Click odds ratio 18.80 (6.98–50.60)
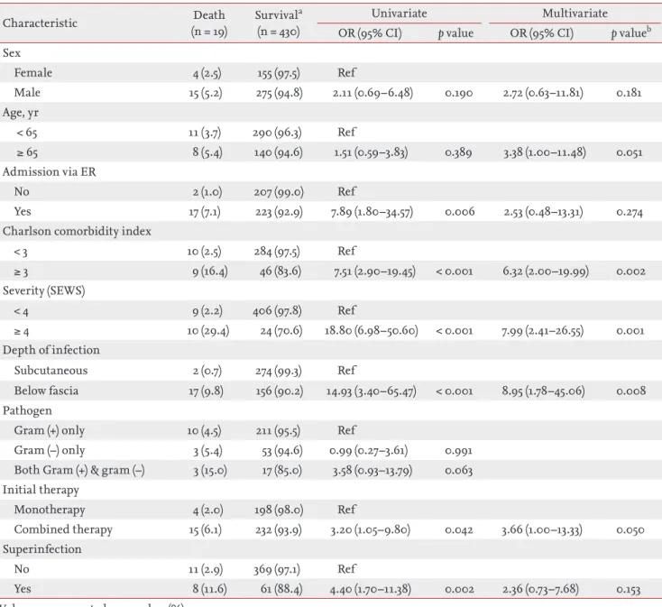662x607 pixels. pos(371,331)
